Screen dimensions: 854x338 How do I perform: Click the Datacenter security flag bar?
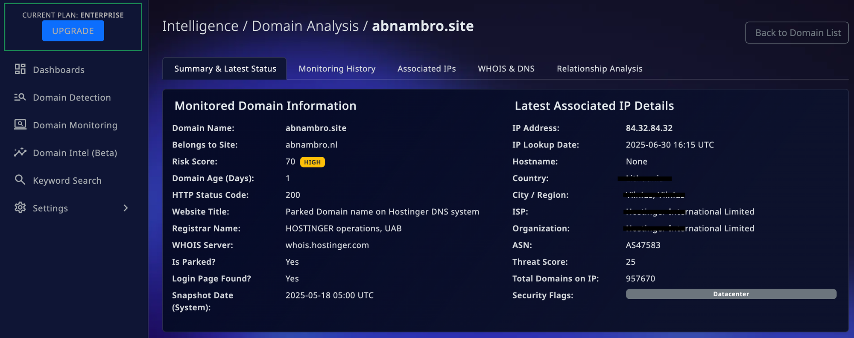pyautogui.click(x=731, y=294)
